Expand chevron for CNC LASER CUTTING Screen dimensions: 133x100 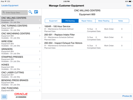coord(40,75)
